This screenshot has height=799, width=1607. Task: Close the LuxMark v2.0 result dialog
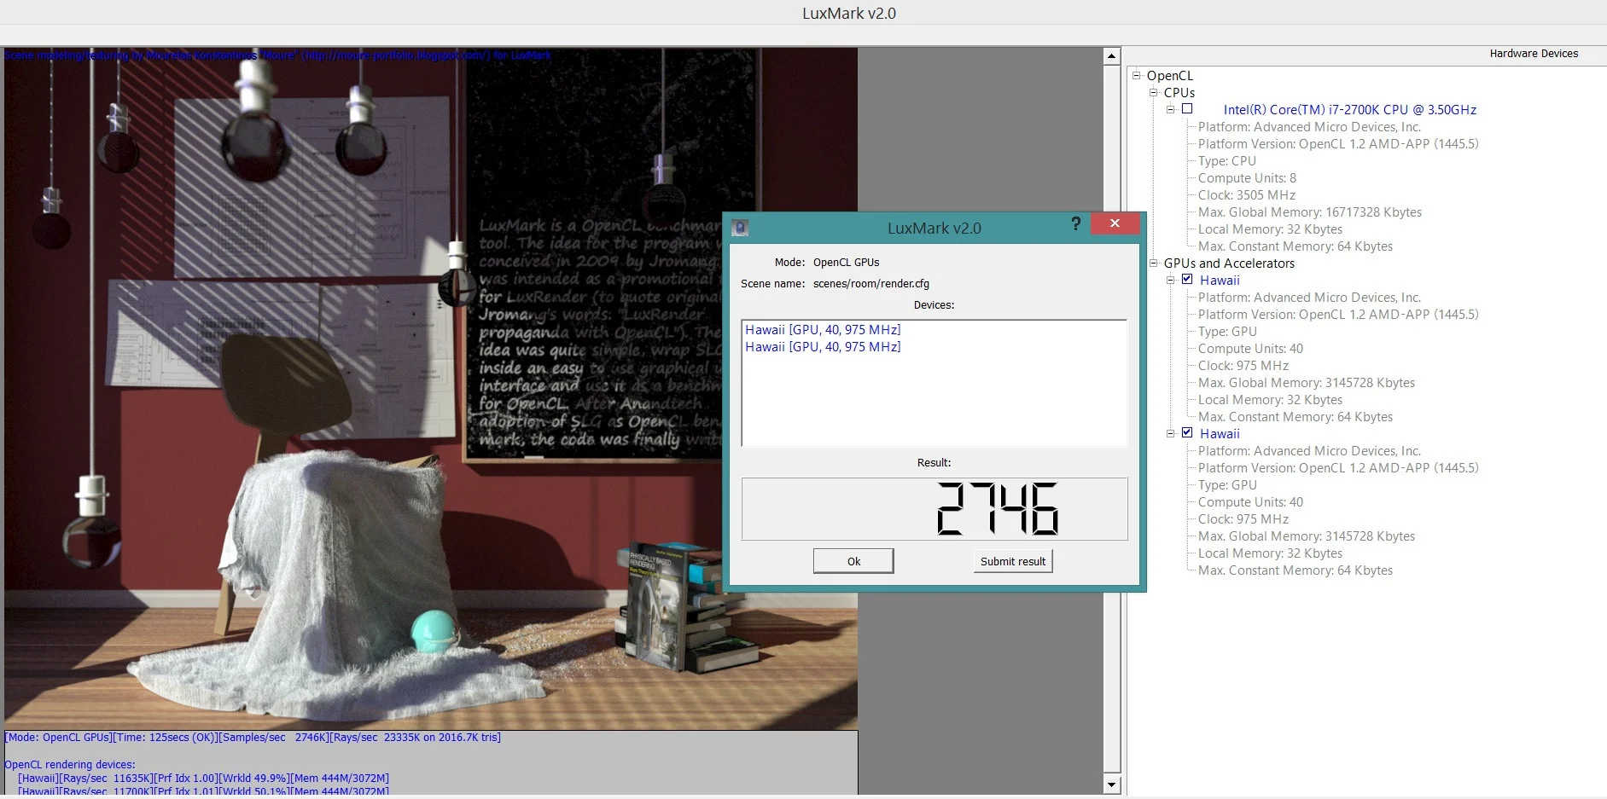point(1115,223)
